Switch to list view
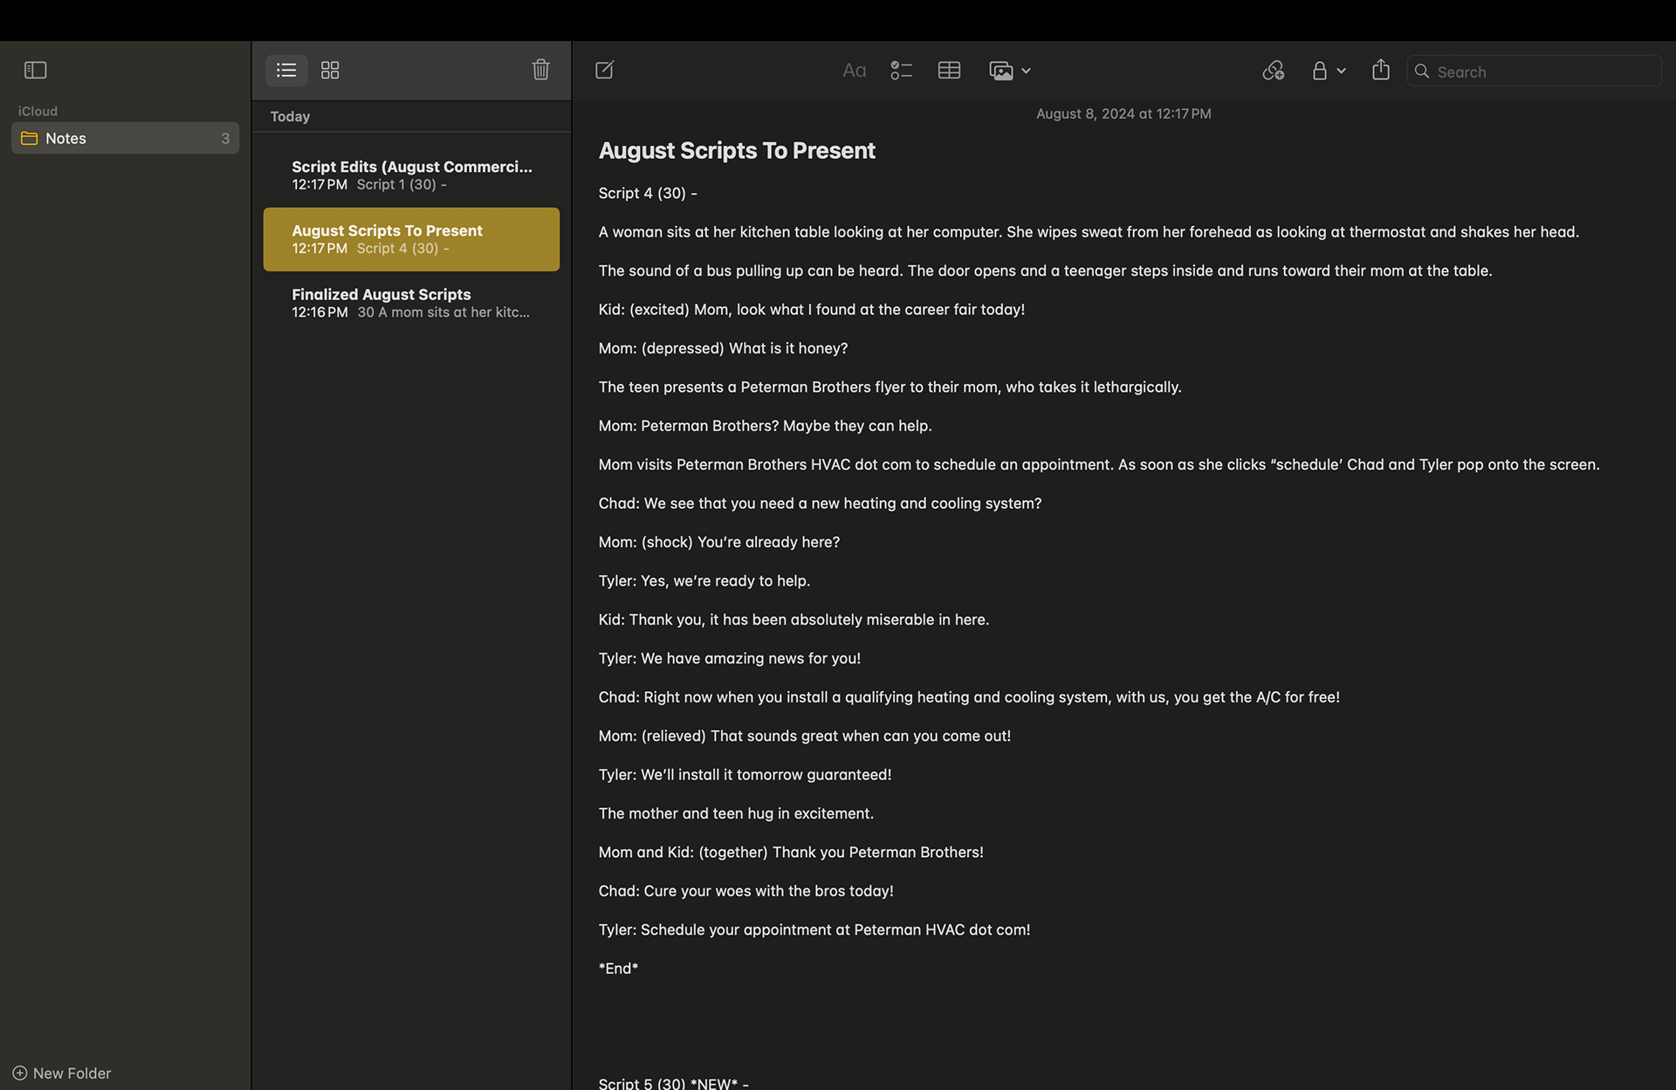The height and width of the screenshot is (1090, 1676). pos(286,70)
